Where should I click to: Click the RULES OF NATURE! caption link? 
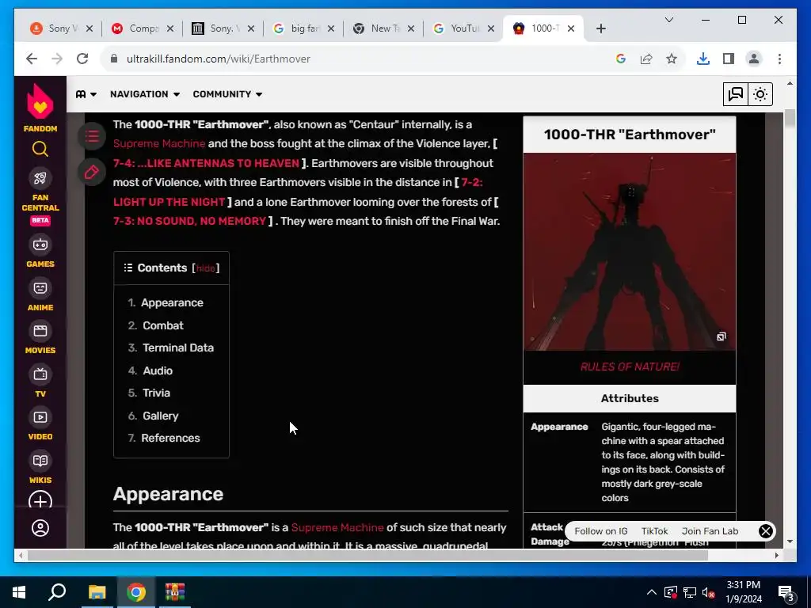[630, 367]
